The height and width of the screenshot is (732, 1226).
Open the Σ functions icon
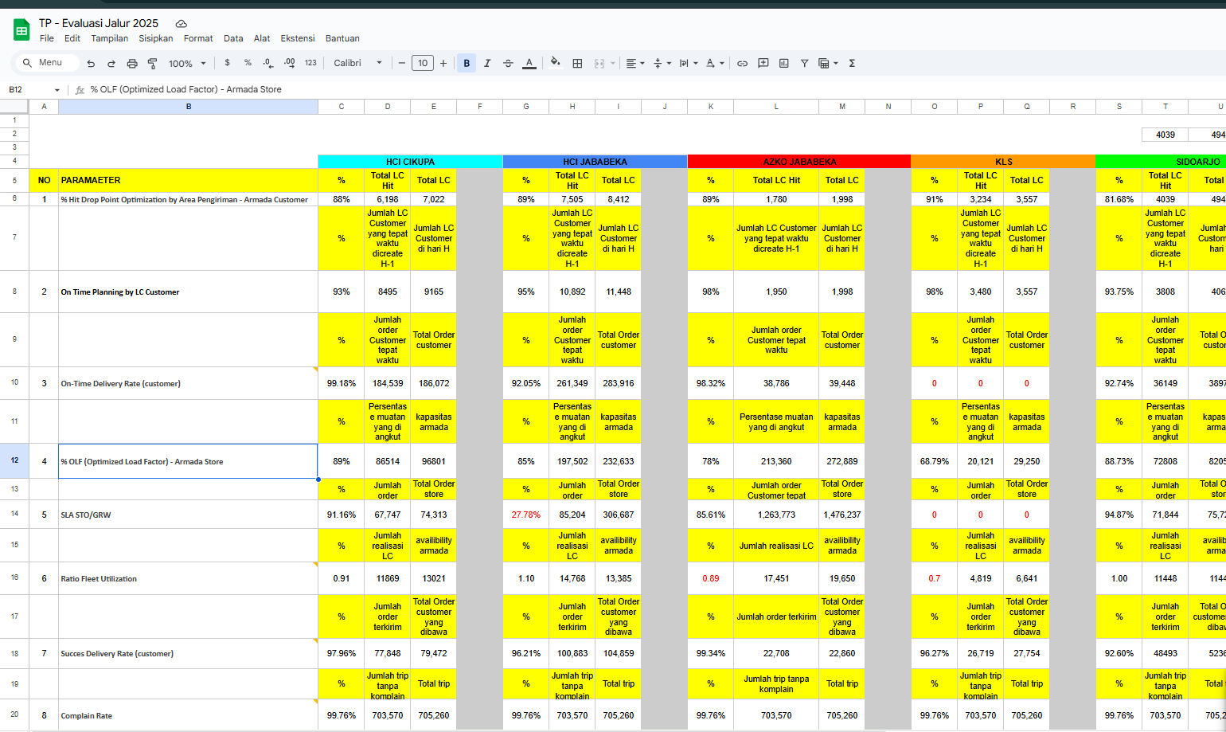[x=852, y=63]
